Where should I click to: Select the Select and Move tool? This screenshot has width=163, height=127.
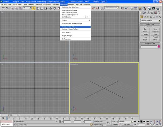coord(51,8)
